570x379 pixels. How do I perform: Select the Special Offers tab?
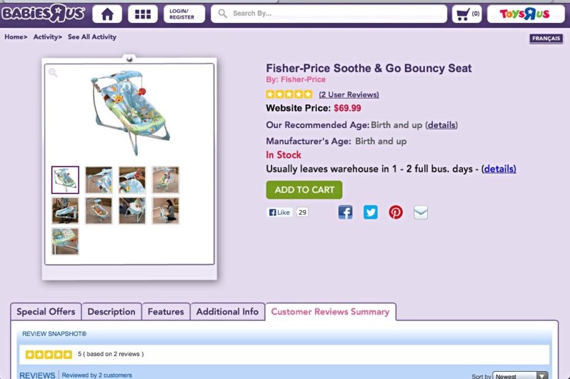click(x=46, y=312)
